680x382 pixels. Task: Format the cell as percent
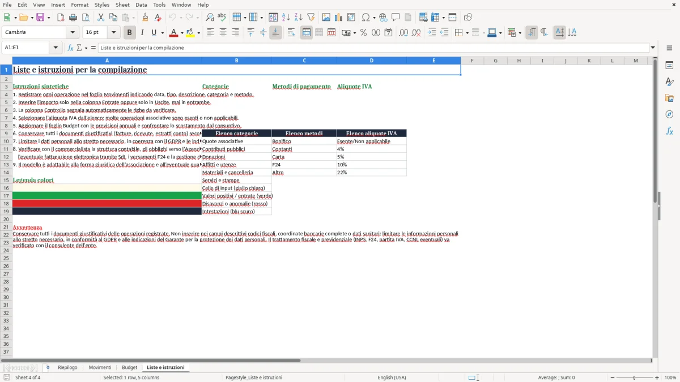click(x=364, y=33)
